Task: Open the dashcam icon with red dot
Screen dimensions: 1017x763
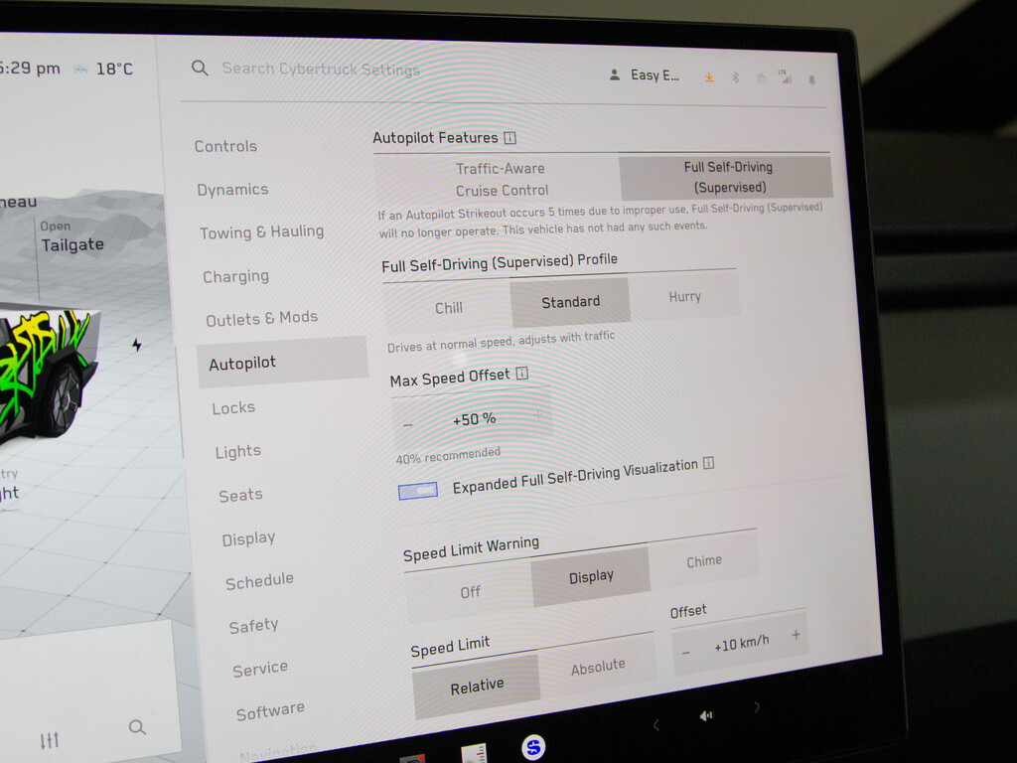Action: [x=412, y=758]
